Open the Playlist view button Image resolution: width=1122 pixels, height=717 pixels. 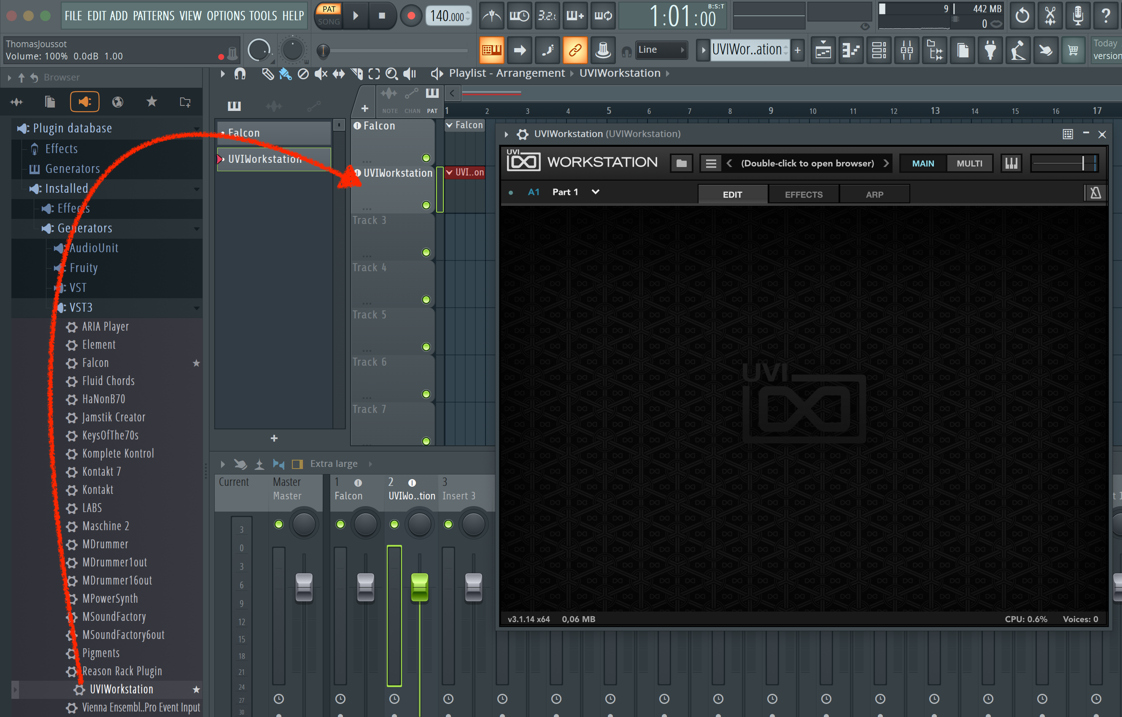(823, 50)
